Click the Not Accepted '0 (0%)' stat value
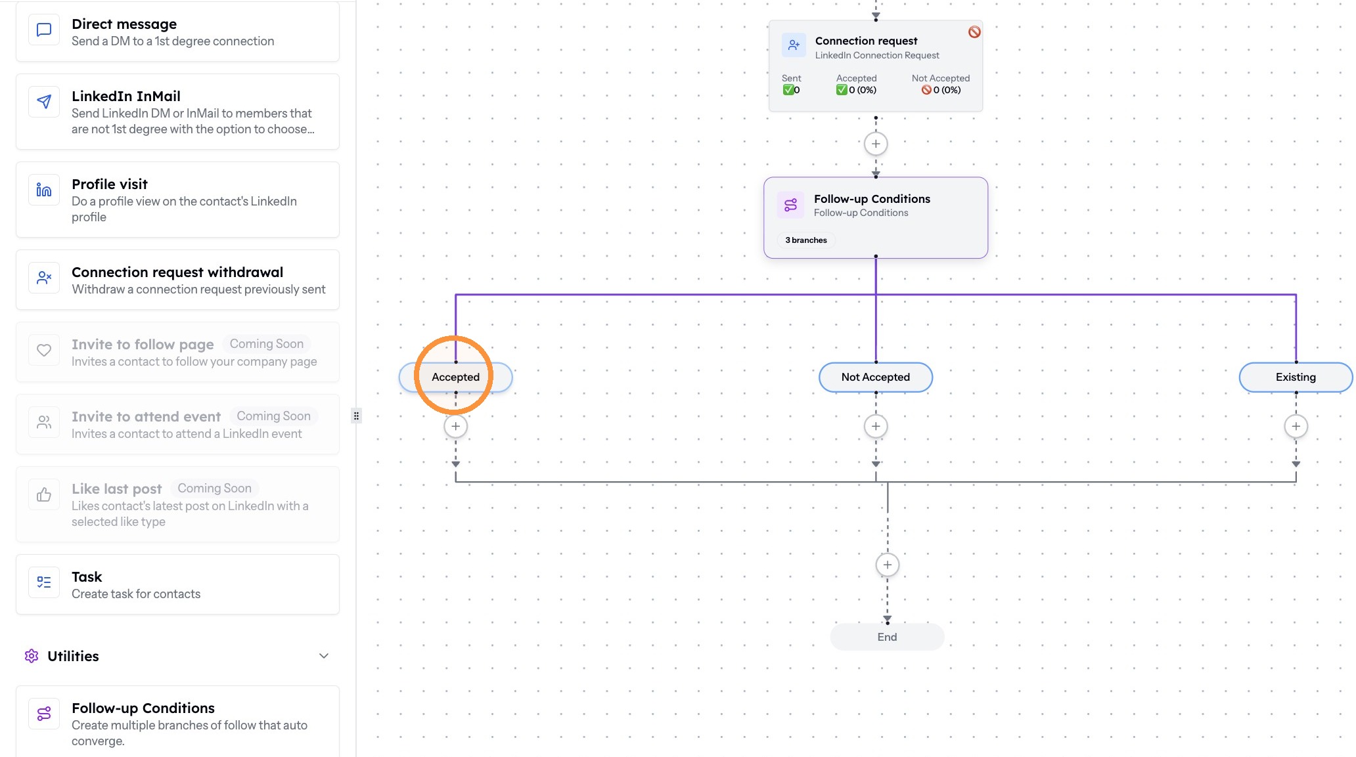Viewport: 1356px width, 757px height. click(947, 90)
